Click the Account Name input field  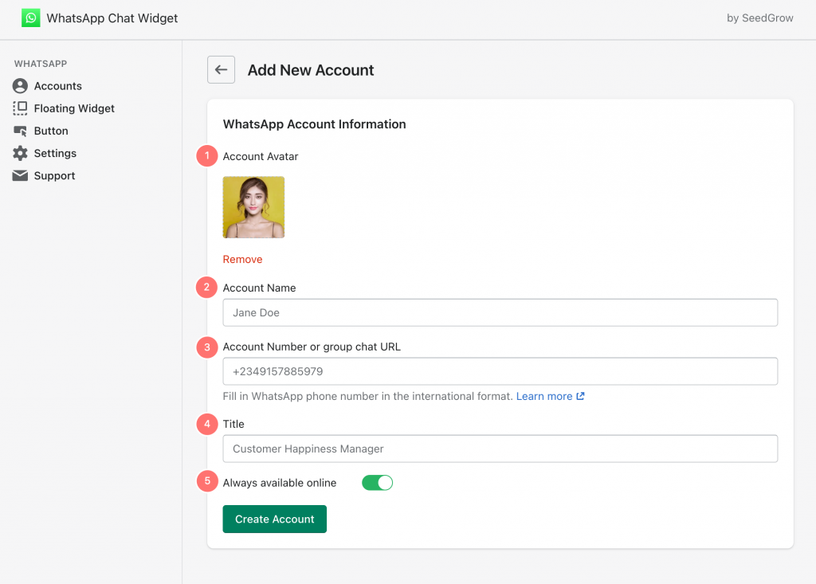[500, 312]
